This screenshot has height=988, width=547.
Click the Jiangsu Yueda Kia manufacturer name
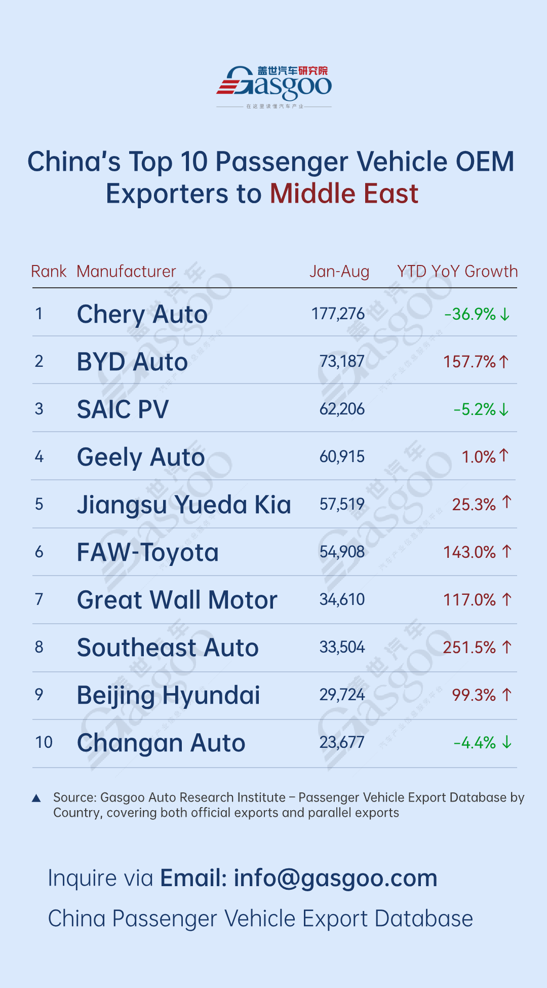(x=184, y=505)
